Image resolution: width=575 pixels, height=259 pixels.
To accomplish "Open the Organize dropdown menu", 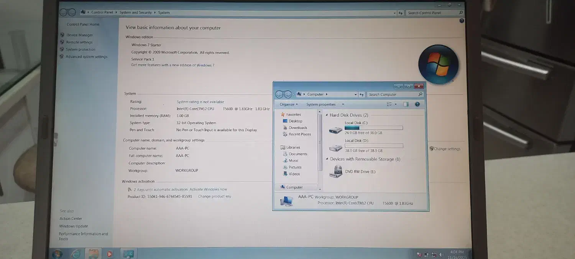I will 289,104.
